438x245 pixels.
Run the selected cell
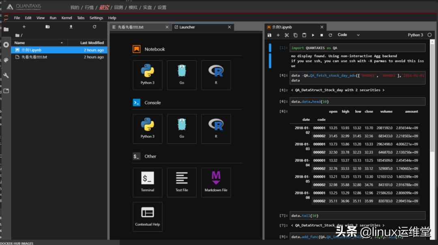pos(313,35)
